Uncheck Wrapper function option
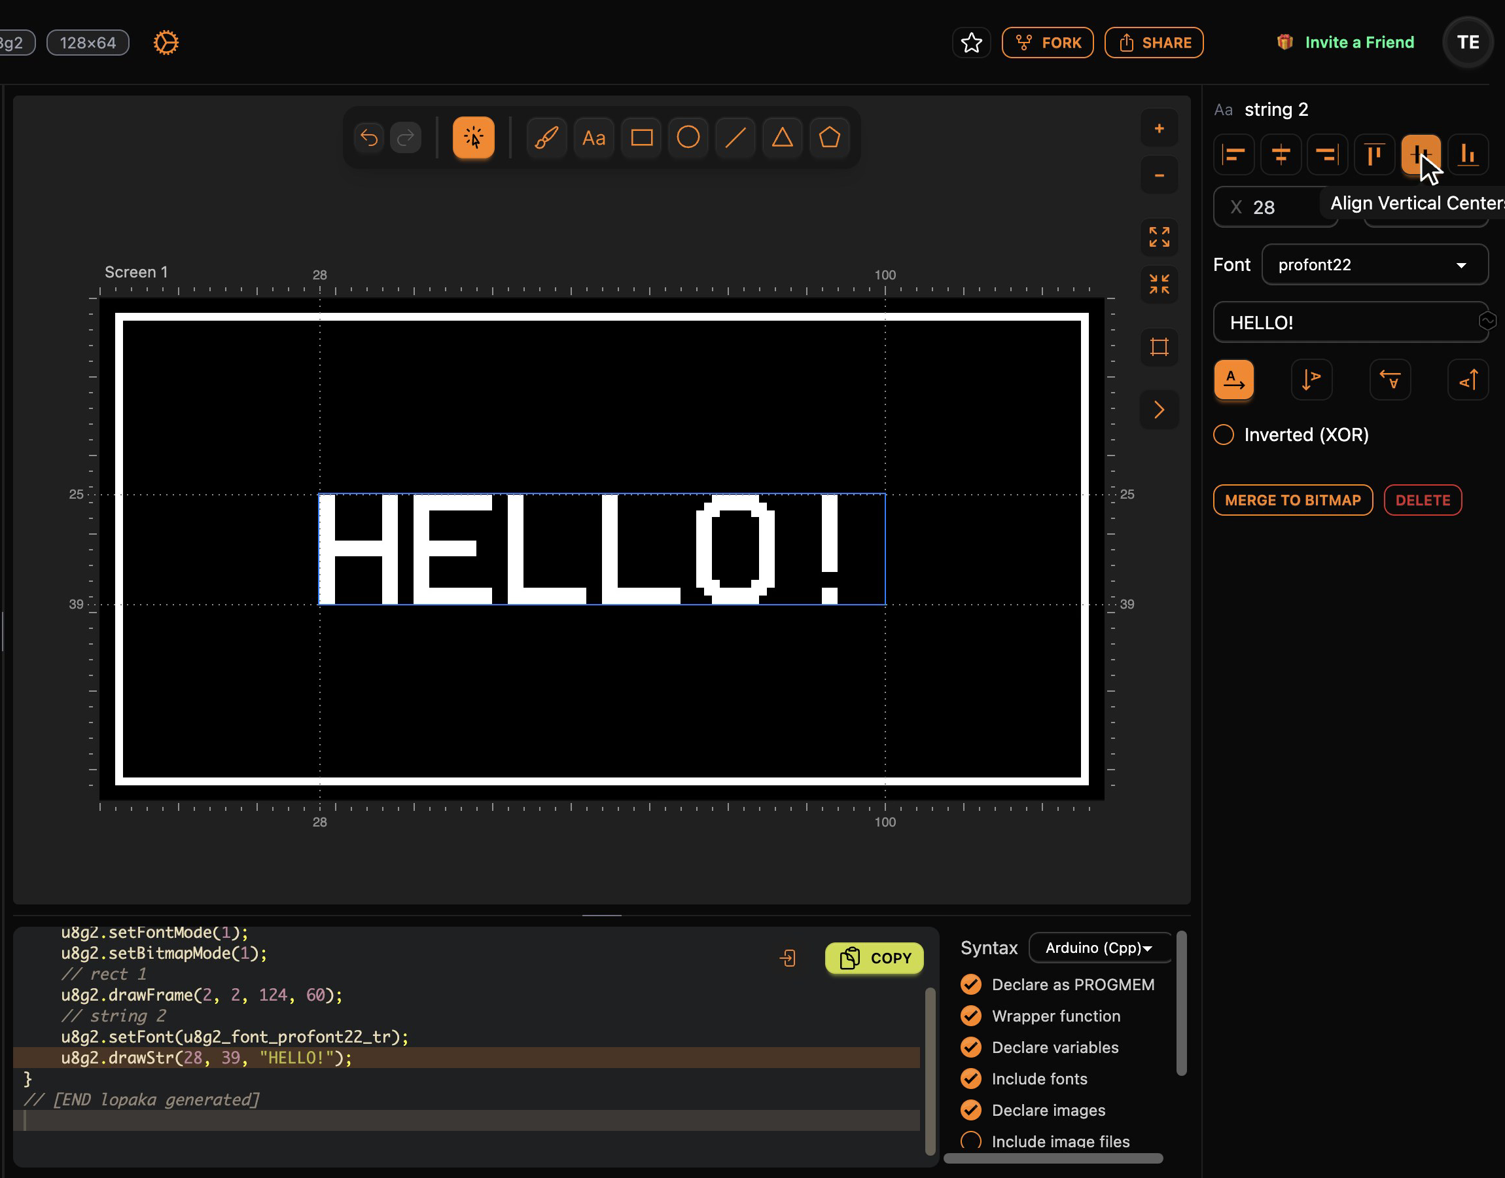 click(x=970, y=1016)
